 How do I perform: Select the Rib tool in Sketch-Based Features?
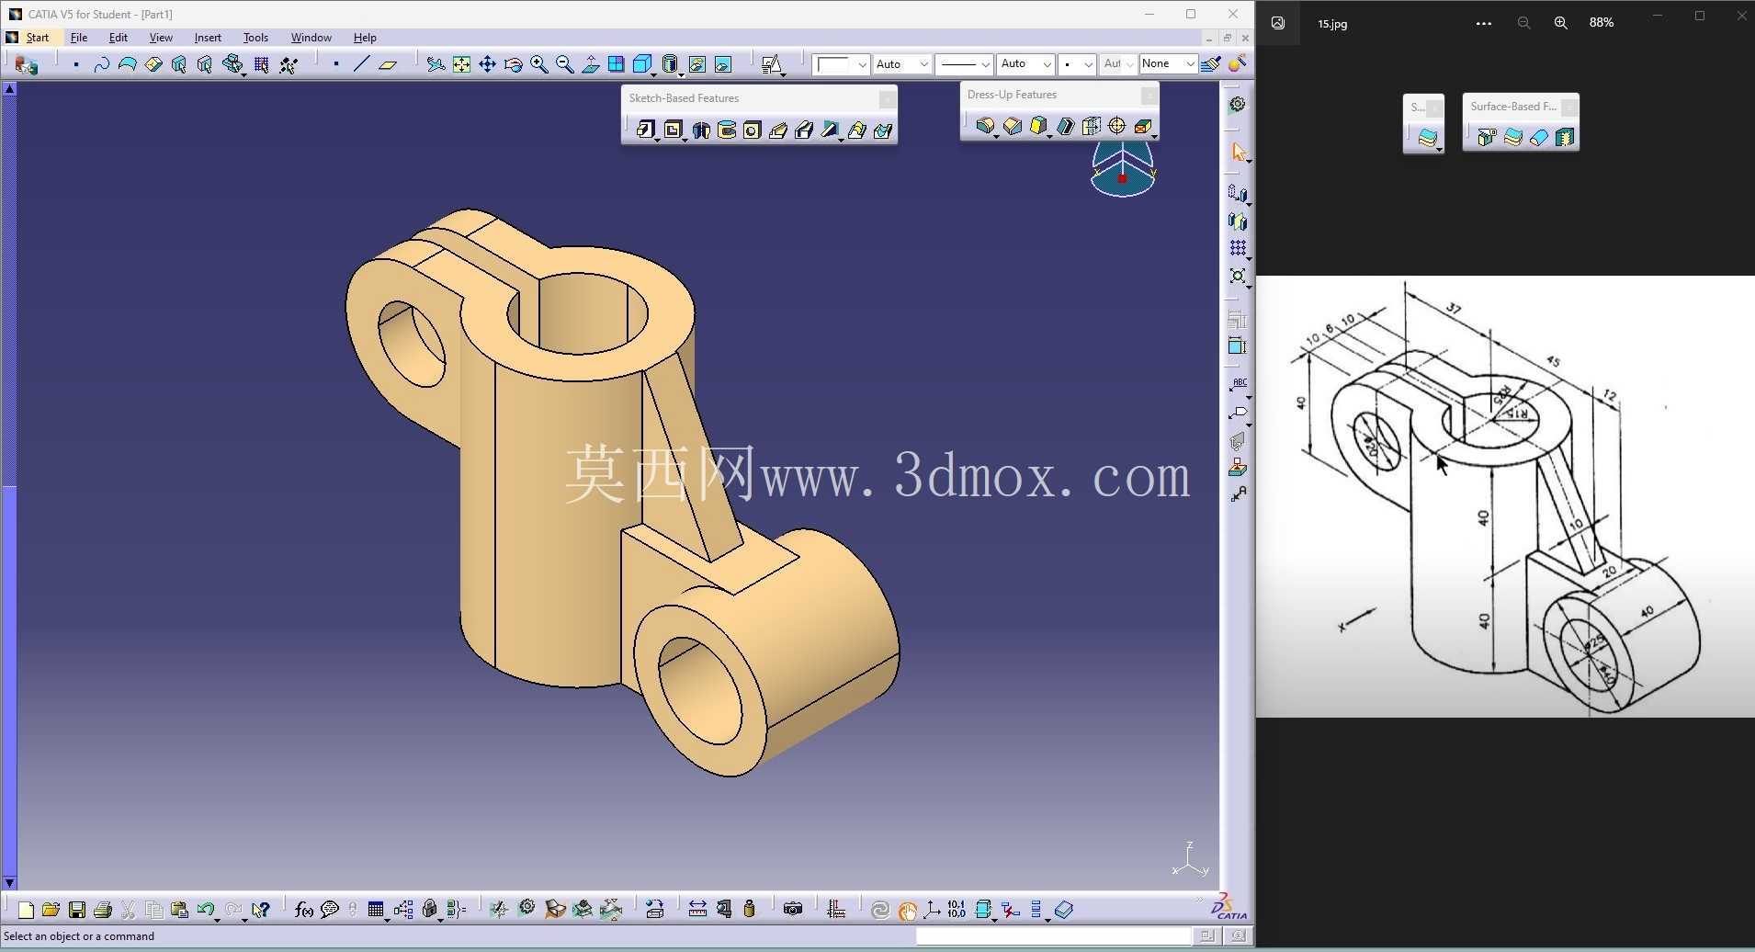point(778,130)
